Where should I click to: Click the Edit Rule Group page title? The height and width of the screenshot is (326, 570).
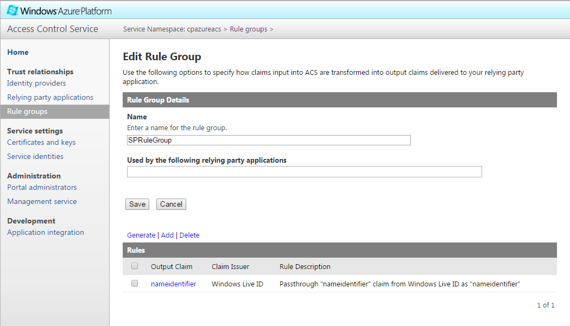162,57
